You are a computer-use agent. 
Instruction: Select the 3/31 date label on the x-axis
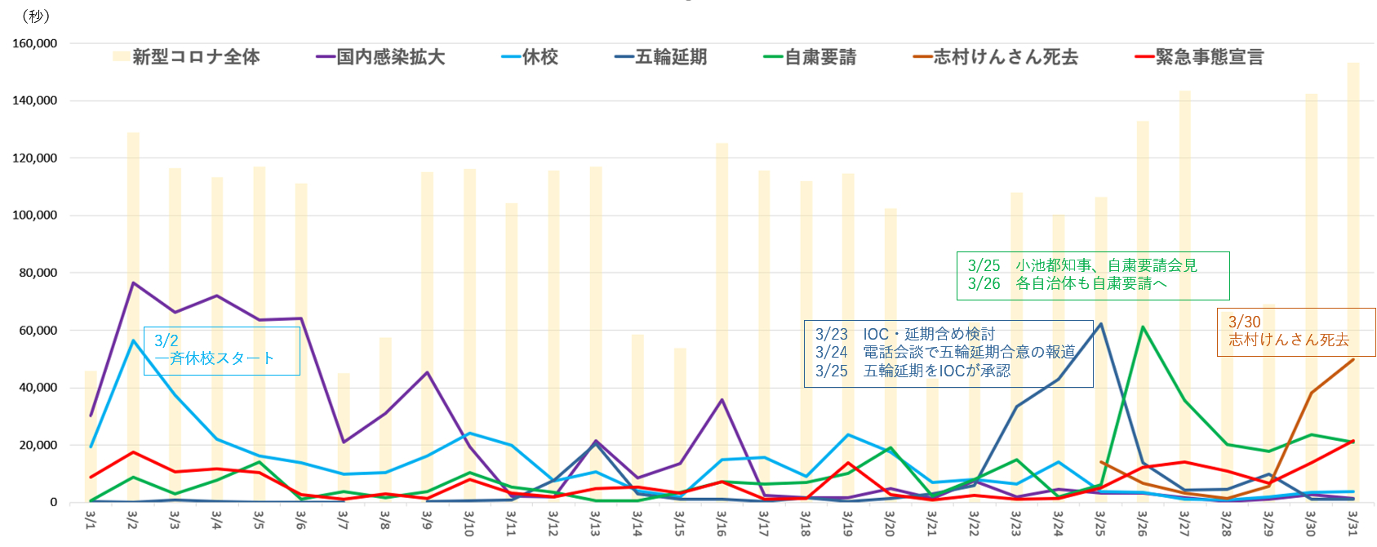pos(1353,523)
